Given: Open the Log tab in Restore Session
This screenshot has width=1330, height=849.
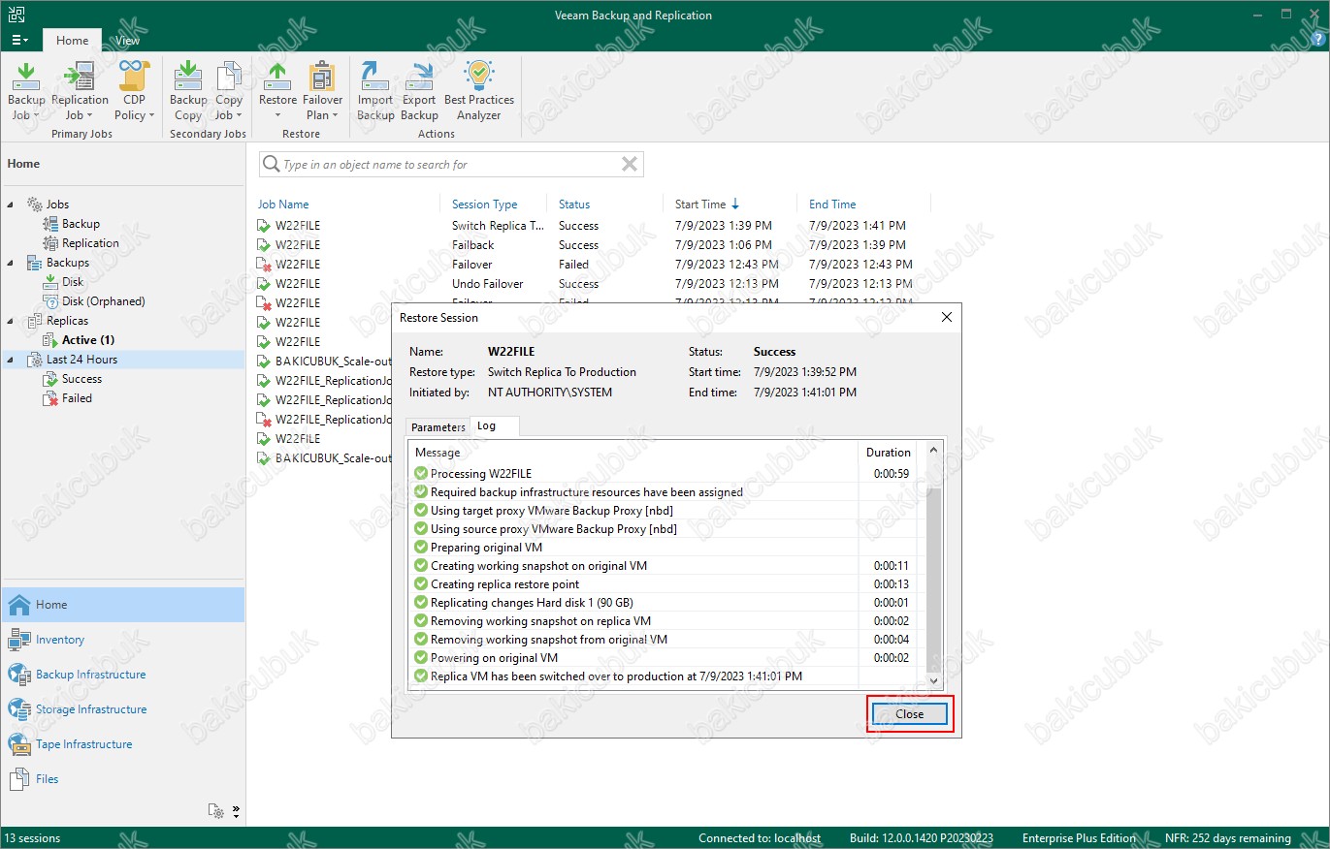Looking at the screenshot, I should pyautogui.click(x=495, y=426).
